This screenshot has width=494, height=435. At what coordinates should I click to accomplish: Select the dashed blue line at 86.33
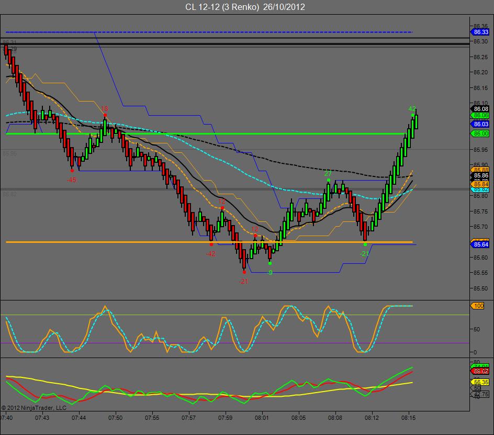209,32
